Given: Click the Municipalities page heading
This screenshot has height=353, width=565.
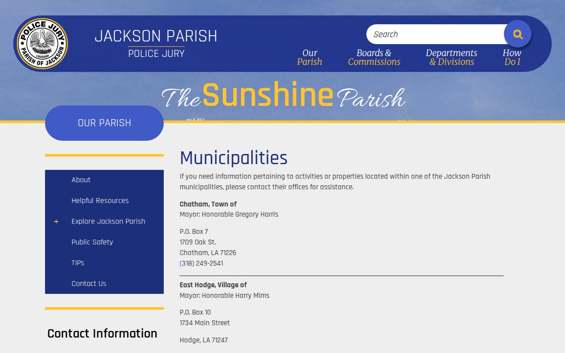Looking at the screenshot, I should coord(234,158).
